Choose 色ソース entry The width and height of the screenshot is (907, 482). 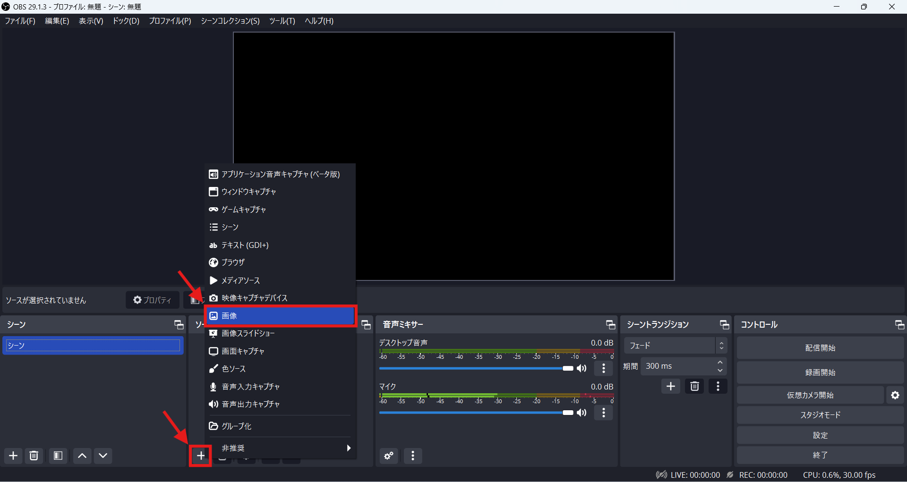point(280,369)
